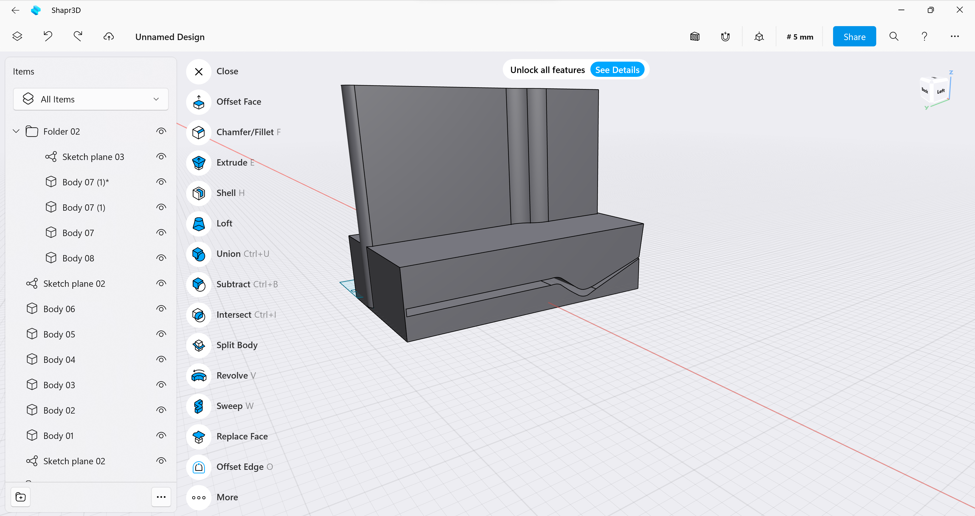Hide Body 08 using its eye icon

click(x=161, y=258)
